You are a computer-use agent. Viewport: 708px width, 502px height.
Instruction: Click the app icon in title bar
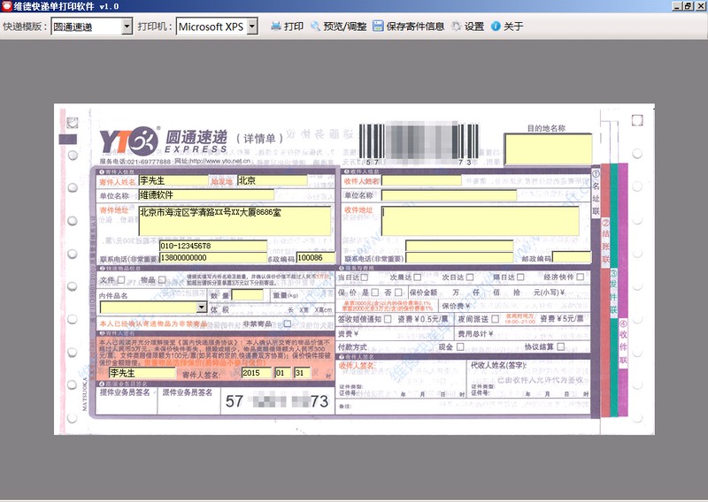6,6
